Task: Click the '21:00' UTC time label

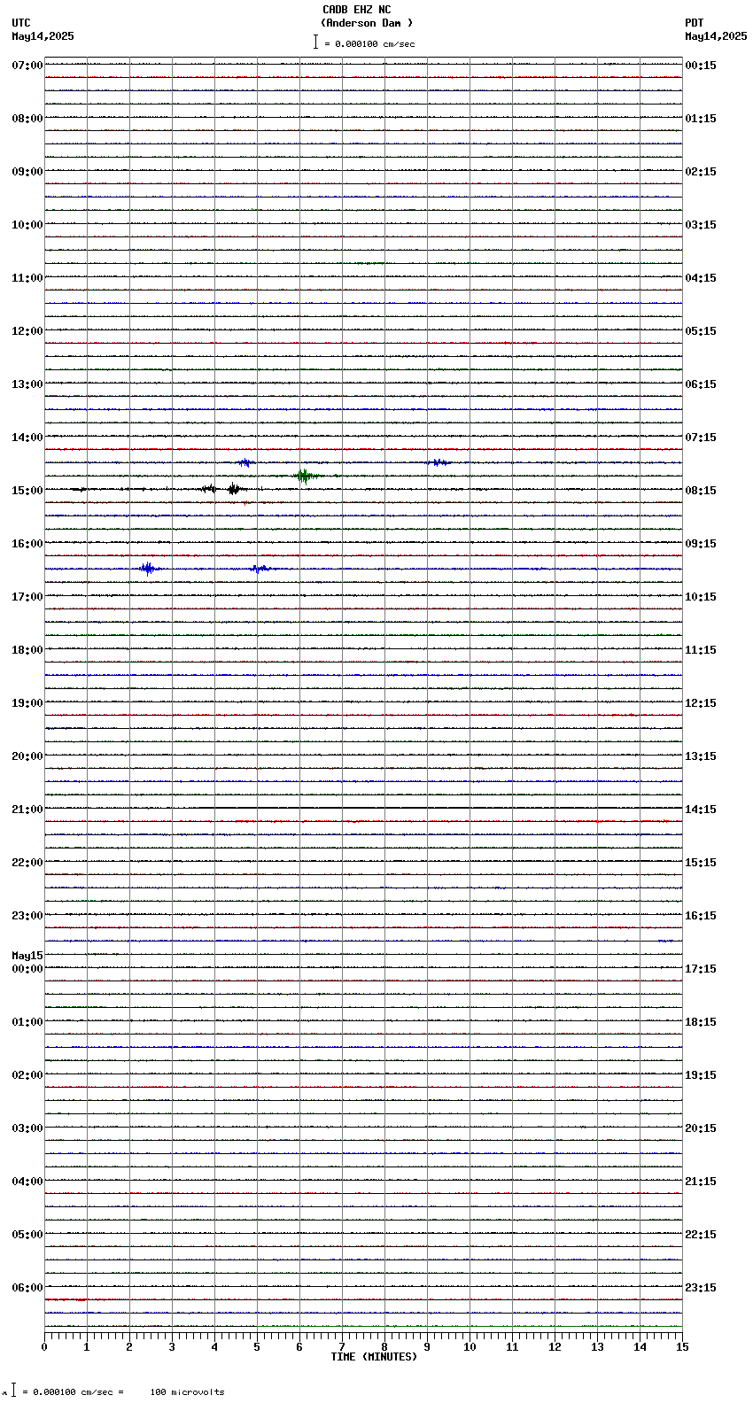Action: click(x=27, y=810)
